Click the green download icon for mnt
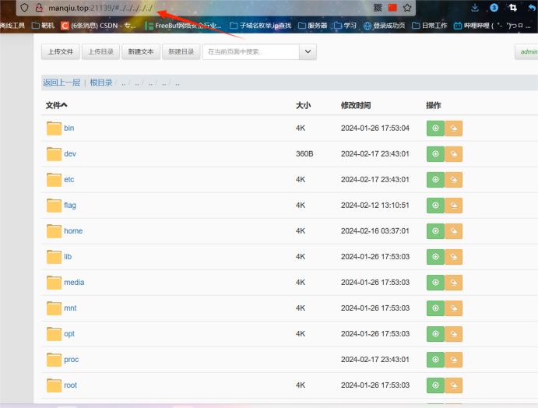 pyautogui.click(x=435, y=308)
